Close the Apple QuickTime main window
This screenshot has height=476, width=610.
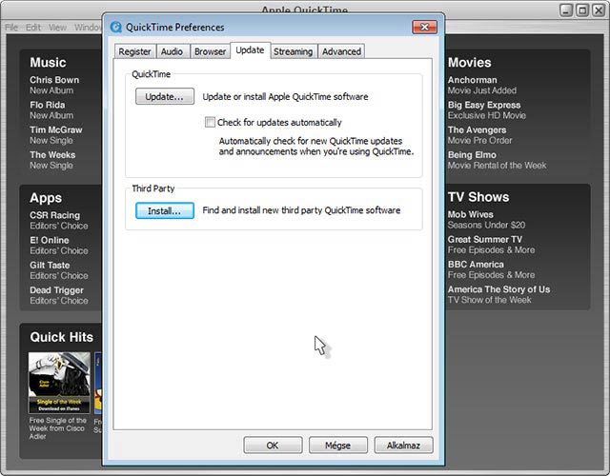click(599, 10)
